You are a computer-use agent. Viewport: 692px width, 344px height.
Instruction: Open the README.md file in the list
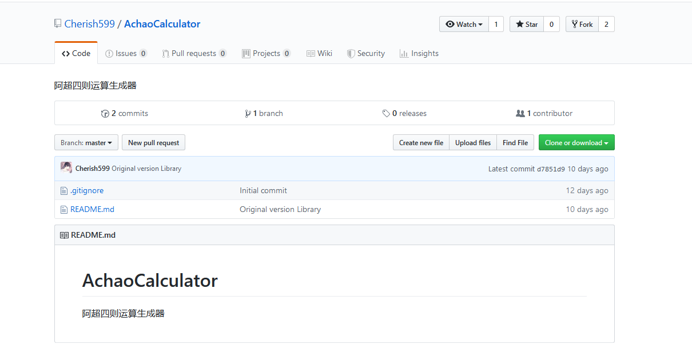[x=92, y=209]
